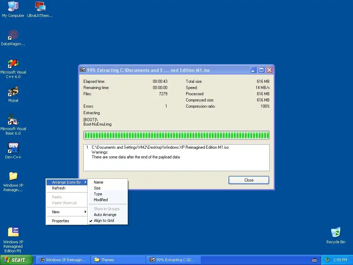Click the on-screen keyboard tray icon
This screenshot has height=265, width=353.
314,260
